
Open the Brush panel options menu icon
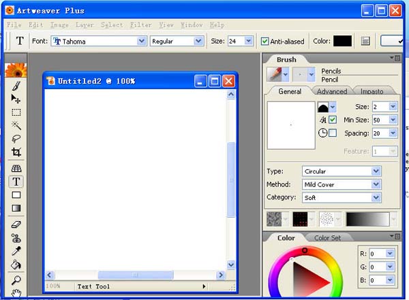tap(395, 58)
